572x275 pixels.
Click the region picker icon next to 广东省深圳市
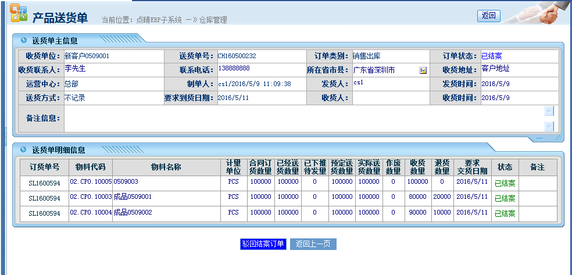click(x=423, y=70)
